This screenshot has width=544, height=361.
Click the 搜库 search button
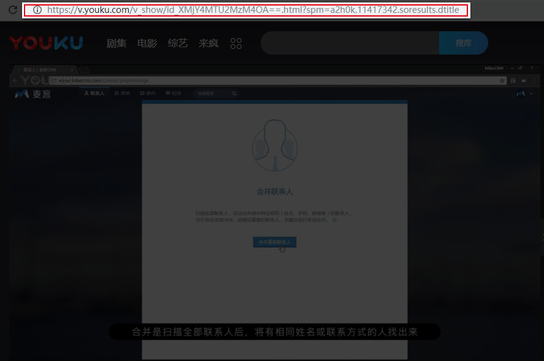tap(463, 43)
